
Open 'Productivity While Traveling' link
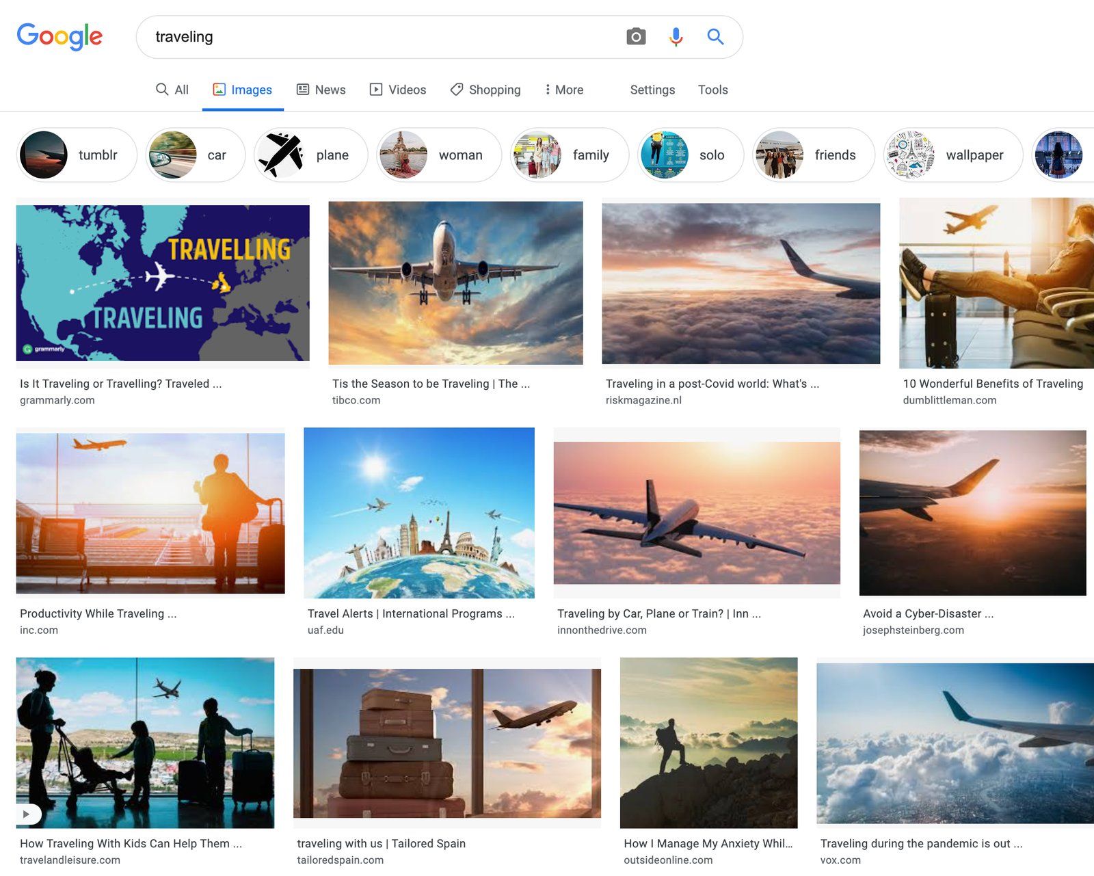point(98,613)
